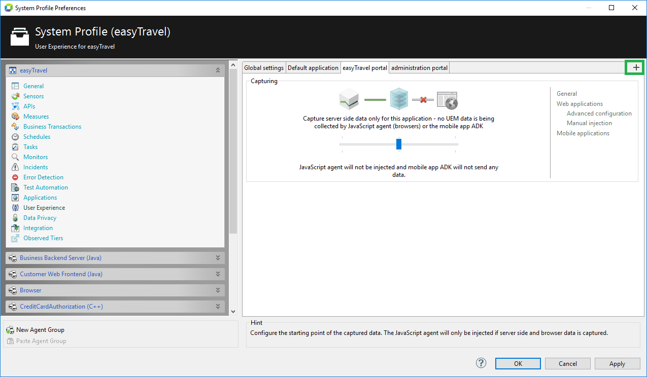Click the Cancel button

[568, 363]
